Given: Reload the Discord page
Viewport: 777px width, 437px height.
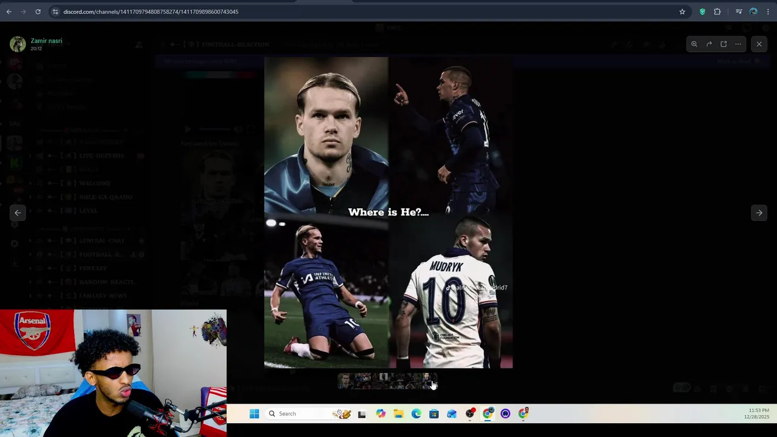Looking at the screenshot, I should (38, 12).
